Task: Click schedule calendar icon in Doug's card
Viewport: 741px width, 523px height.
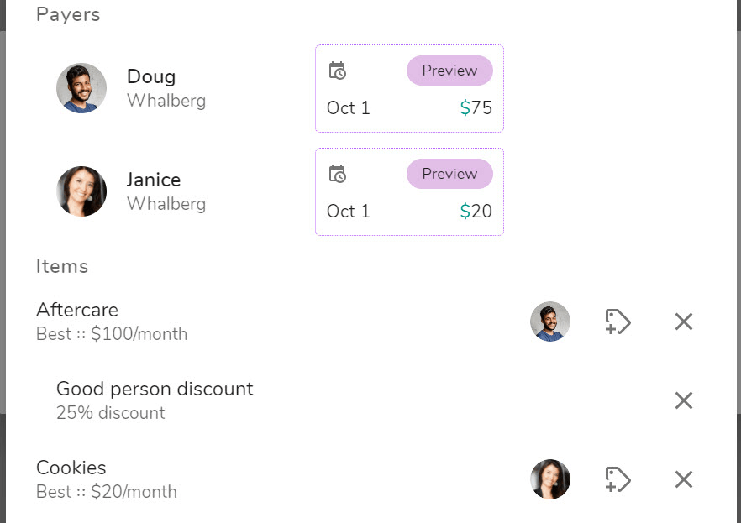Action: 338,71
